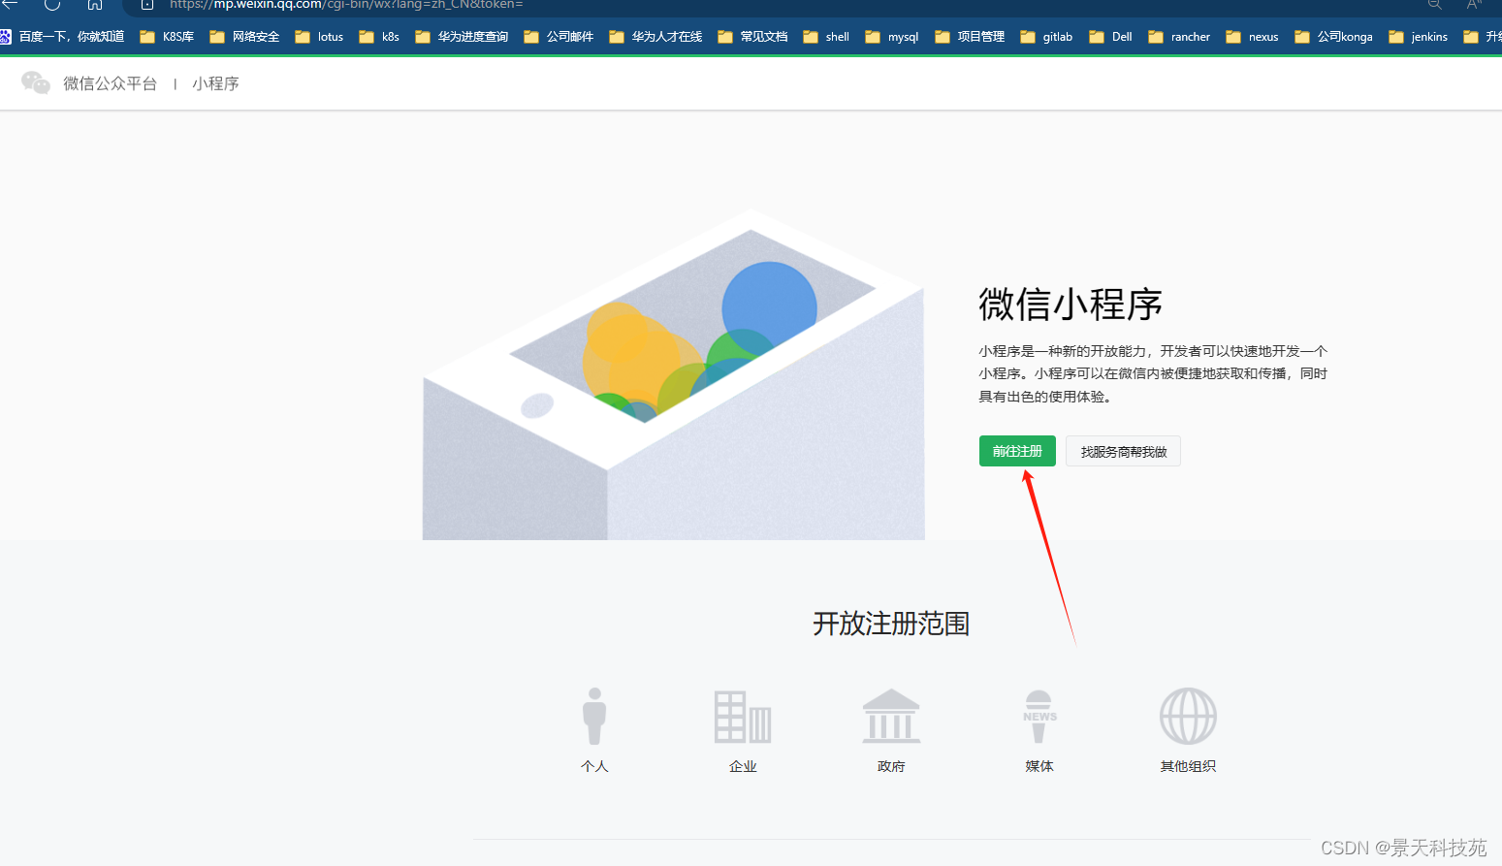Image resolution: width=1502 pixels, height=866 pixels.
Task: Click the browser refresh icon
Action: pos(52,4)
